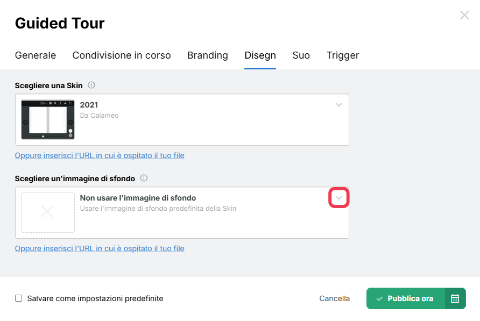The width and height of the screenshot is (480, 321).
Task: Go to the Suo tab
Action: (301, 55)
